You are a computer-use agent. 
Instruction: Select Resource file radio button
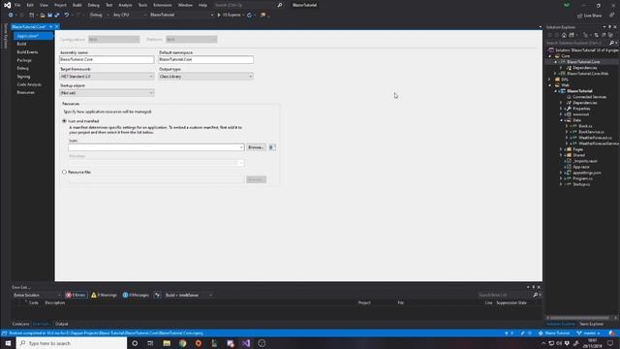[x=65, y=173]
